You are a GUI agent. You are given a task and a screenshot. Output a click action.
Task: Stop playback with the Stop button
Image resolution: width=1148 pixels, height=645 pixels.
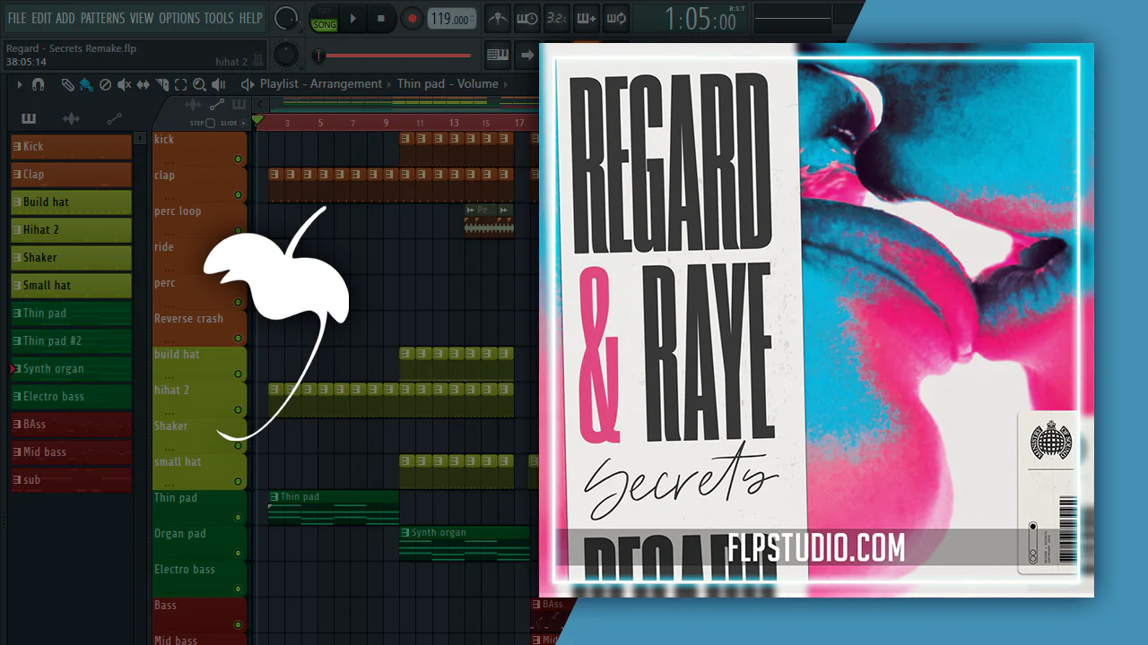point(380,18)
